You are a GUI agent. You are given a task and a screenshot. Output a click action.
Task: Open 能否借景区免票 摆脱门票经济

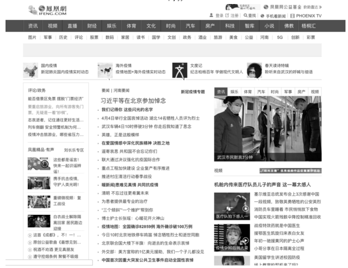point(56,99)
